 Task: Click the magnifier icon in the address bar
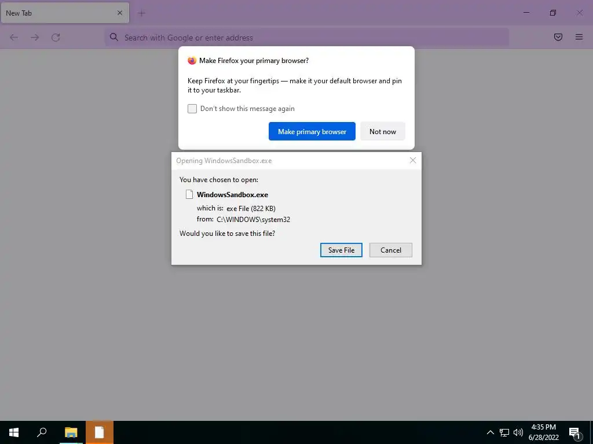(x=114, y=37)
